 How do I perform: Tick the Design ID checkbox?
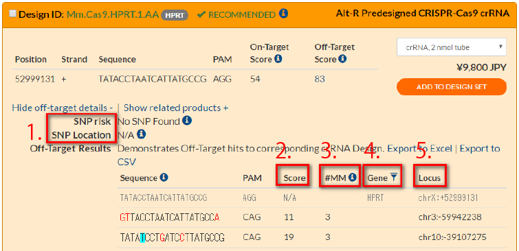[13, 14]
